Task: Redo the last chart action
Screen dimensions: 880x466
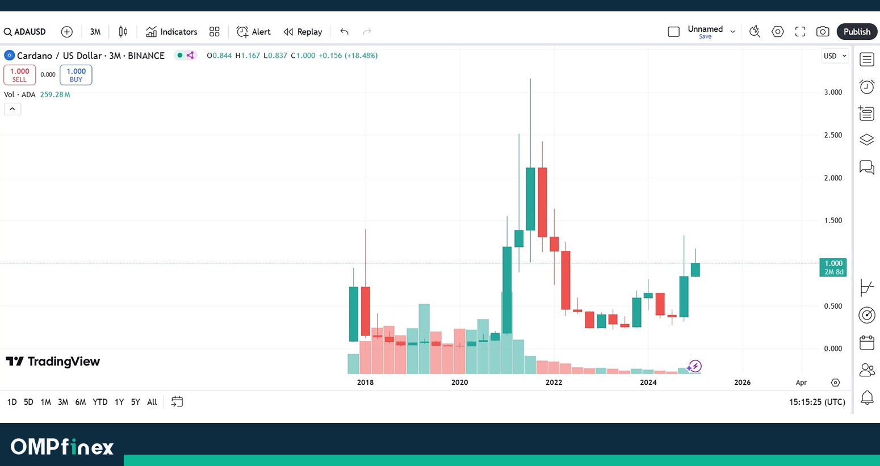Action: click(367, 32)
